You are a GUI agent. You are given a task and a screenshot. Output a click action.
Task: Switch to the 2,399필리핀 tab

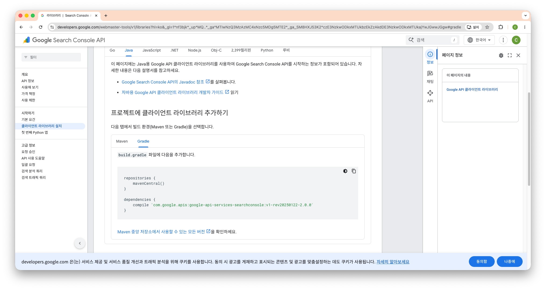pos(241,50)
